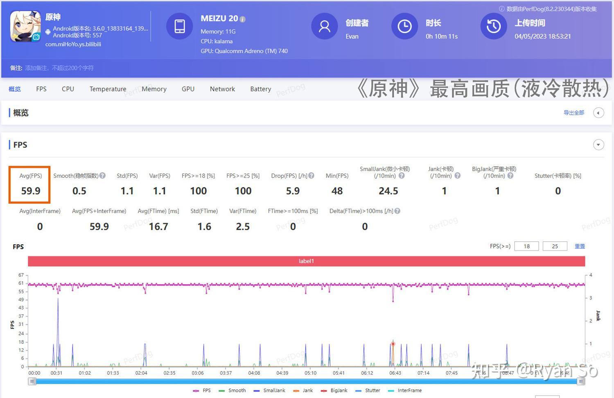The height and width of the screenshot is (398, 614).
Task: Click the upload time history icon
Action: tap(494, 26)
